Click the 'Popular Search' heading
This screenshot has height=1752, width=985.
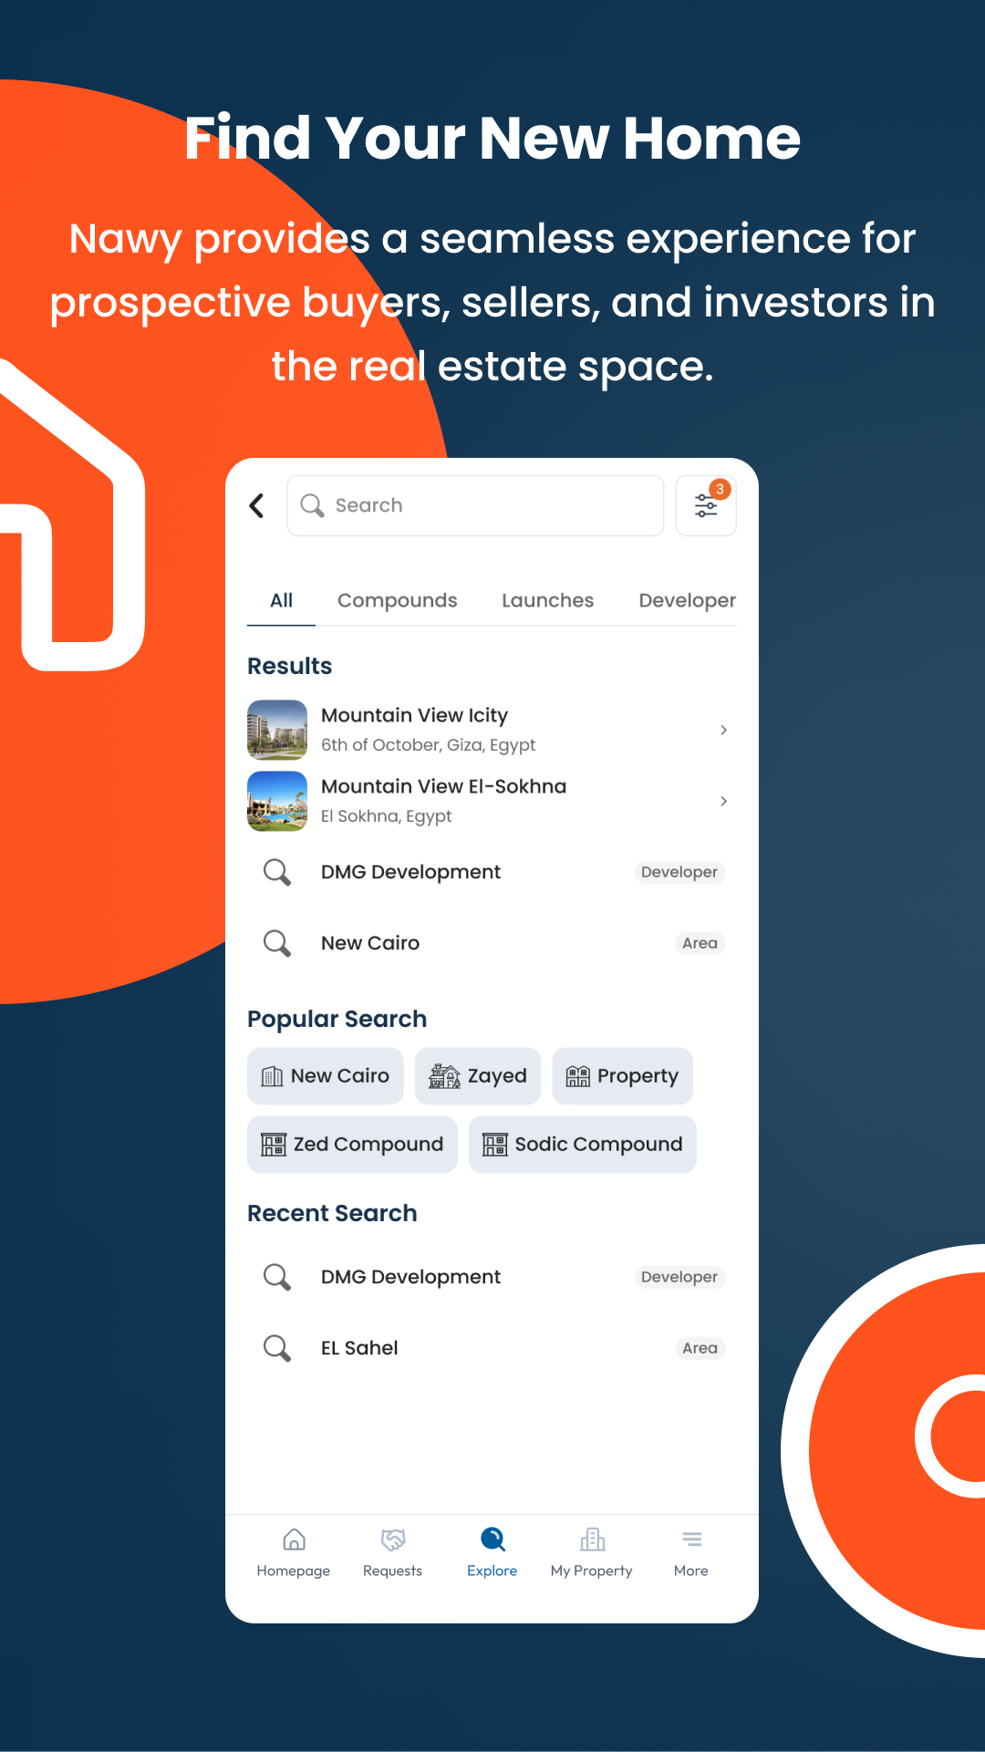click(x=337, y=1019)
